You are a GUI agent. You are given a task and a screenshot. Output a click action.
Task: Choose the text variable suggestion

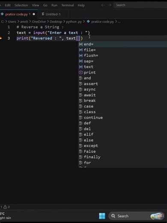click(122, 67)
